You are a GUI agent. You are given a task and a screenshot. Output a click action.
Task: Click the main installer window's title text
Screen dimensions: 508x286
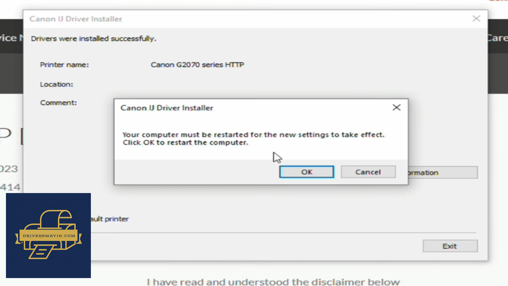coord(76,19)
